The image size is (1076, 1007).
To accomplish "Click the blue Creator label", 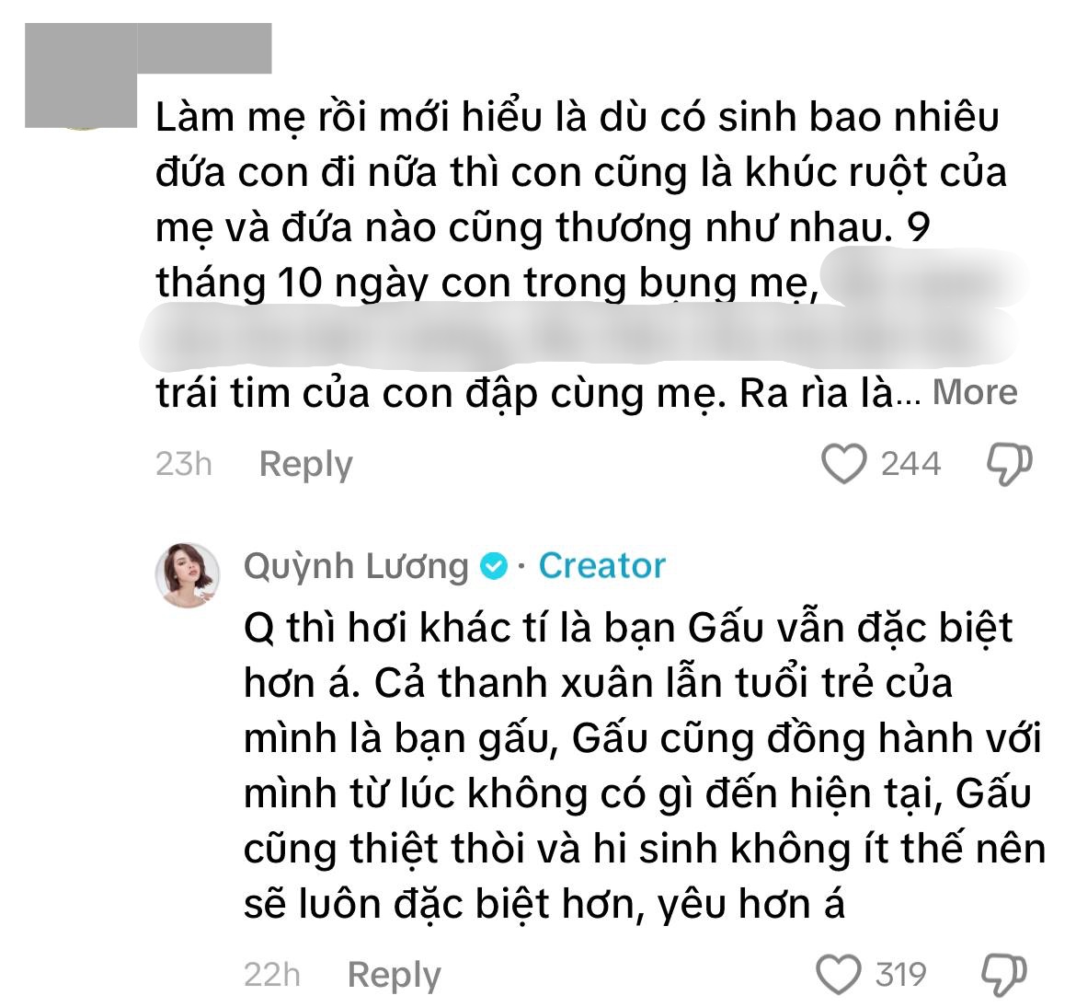I will click(x=601, y=566).
